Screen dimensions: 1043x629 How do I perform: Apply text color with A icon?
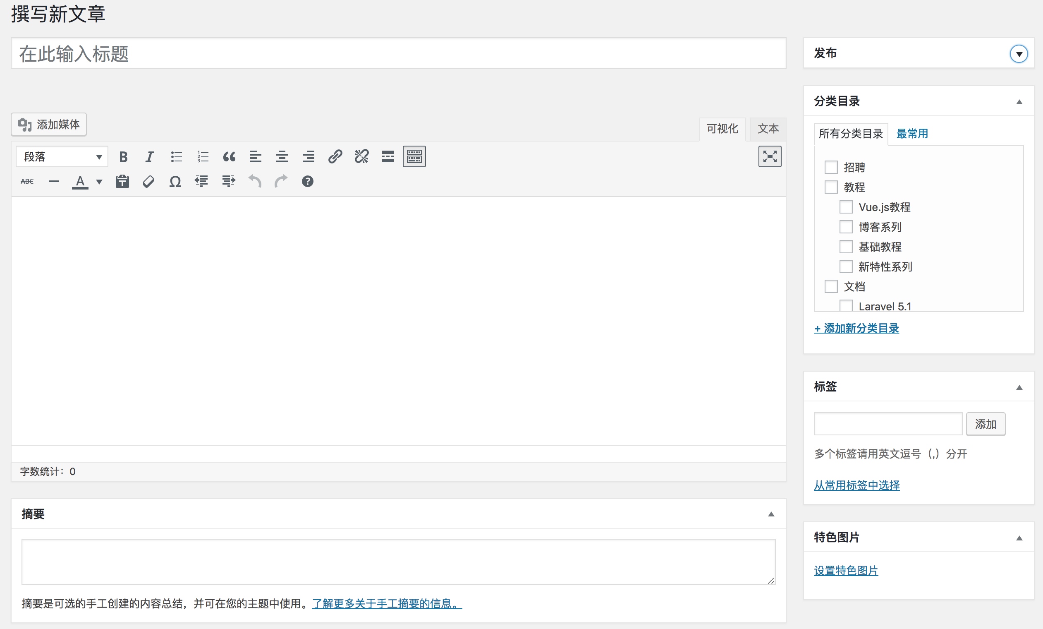tap(80, 181)
